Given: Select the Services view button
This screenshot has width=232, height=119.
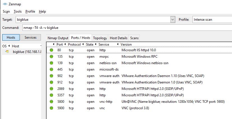Looking at the screenshot, I should 31,38.
